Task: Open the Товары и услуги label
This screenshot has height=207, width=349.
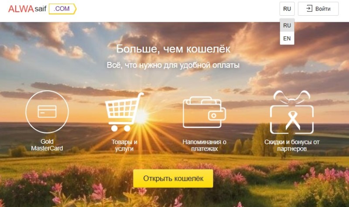Action: pos(124,145)
